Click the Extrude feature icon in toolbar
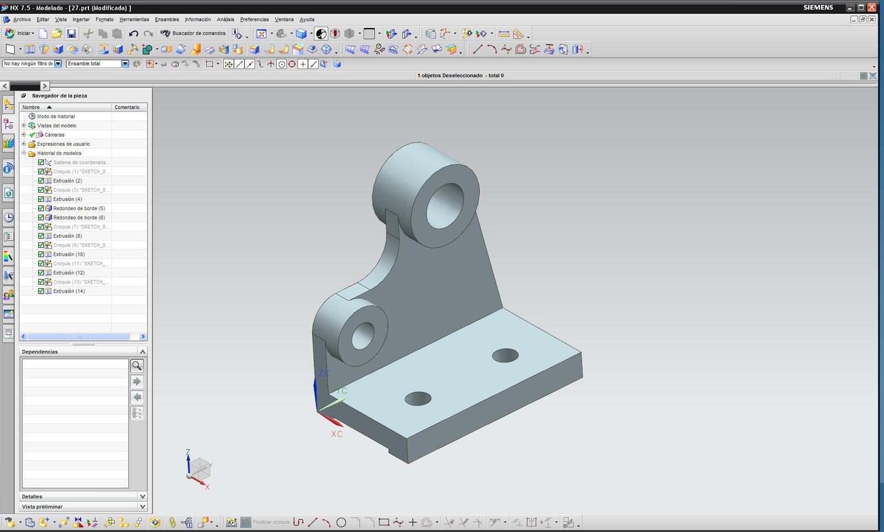Viewport: 884px width, 532px height. point(30,50)
